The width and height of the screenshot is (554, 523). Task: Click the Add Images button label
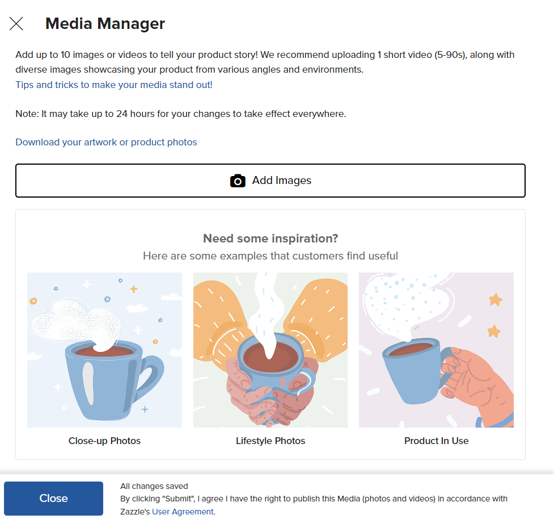coord(282,181)
